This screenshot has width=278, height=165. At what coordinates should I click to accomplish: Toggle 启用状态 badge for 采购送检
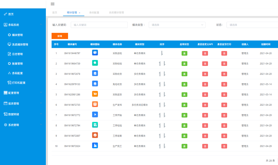(x=184, y=53)
